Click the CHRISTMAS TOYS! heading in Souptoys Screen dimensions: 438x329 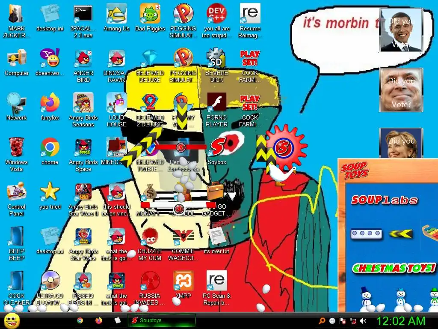394,268
